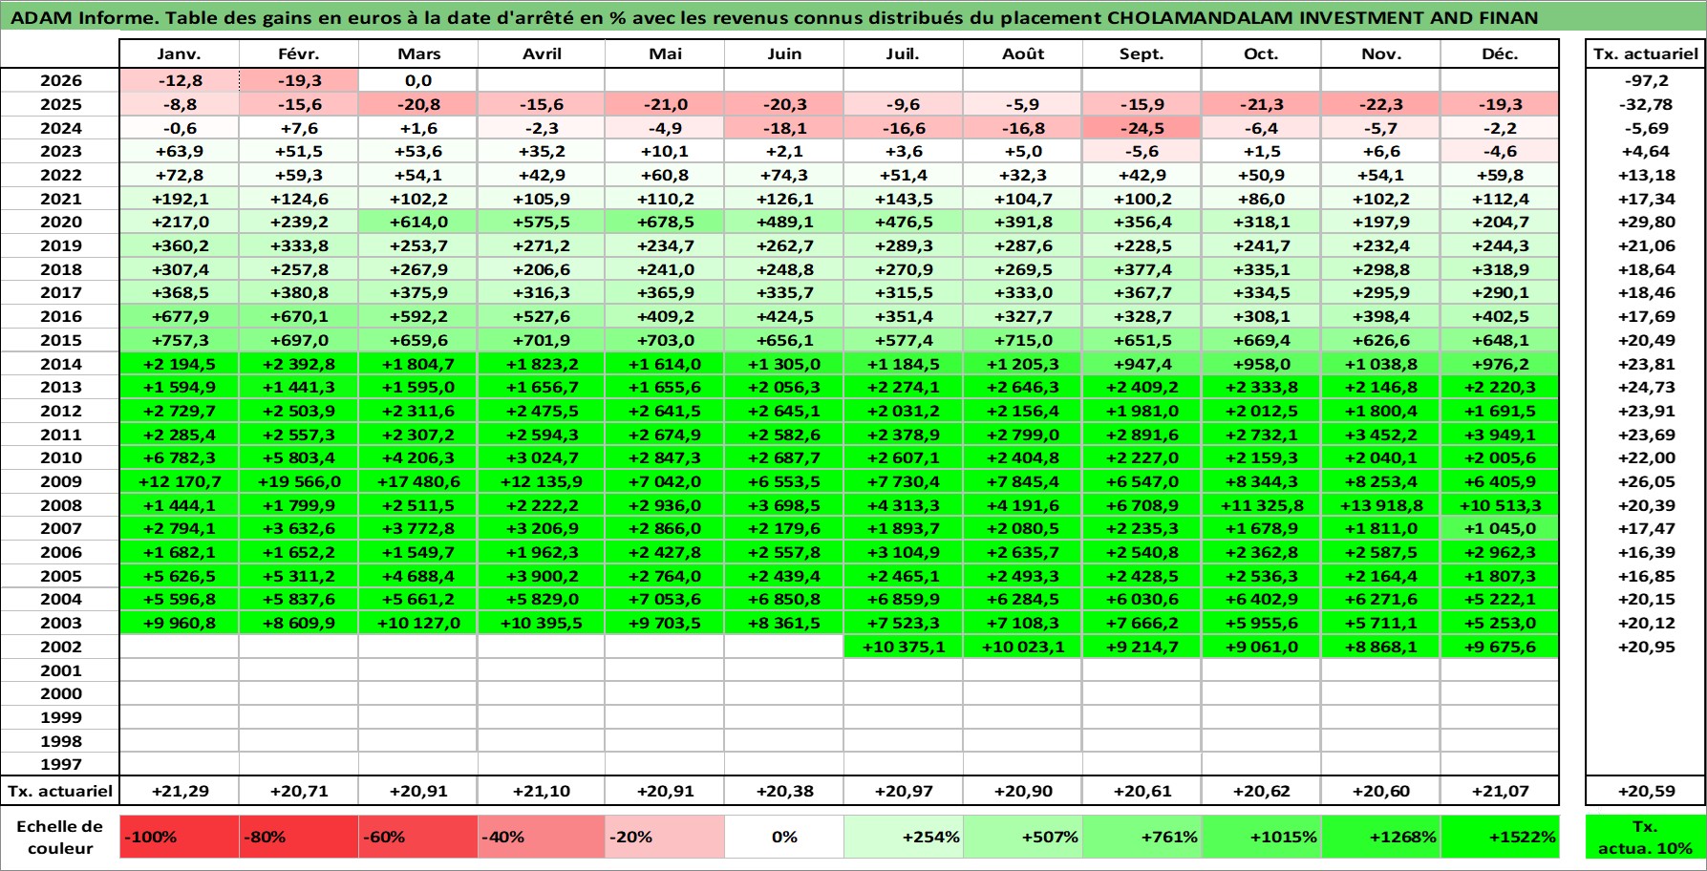Screen dimensions: 1707x871
Task: Select the -12,8 cell for January 2026
Action: click(x=180, y=80)
